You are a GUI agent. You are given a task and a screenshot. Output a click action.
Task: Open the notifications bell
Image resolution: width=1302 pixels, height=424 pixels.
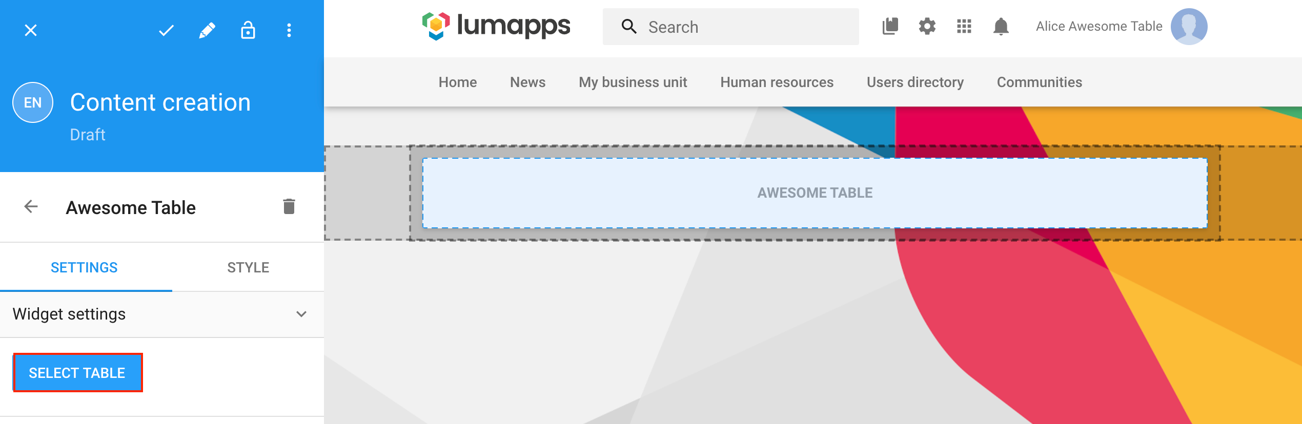1001,26
